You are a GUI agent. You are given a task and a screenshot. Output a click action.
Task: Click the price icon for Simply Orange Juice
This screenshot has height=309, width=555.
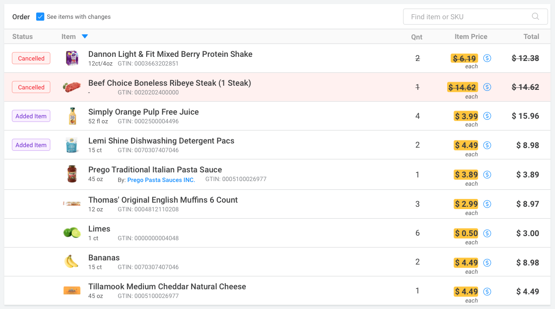click(487, 116)
